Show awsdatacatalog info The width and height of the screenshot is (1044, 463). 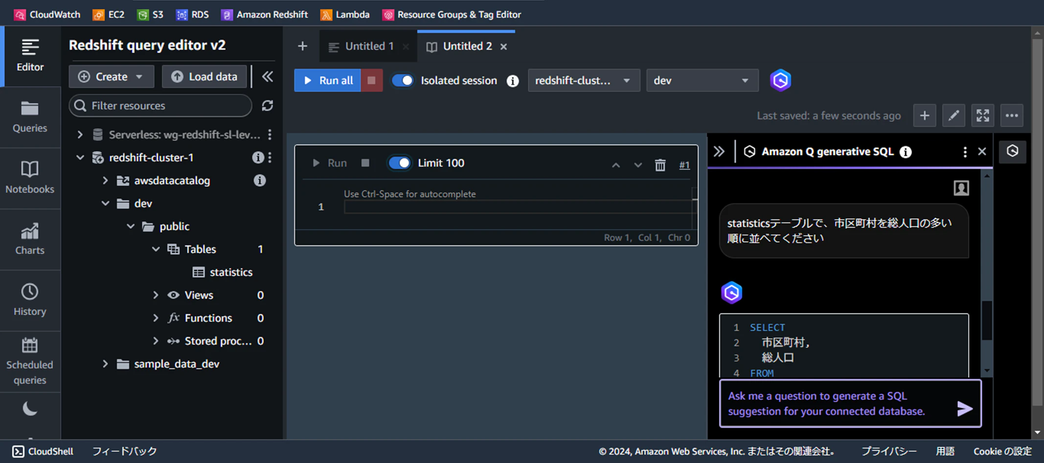tap(260, 180)
